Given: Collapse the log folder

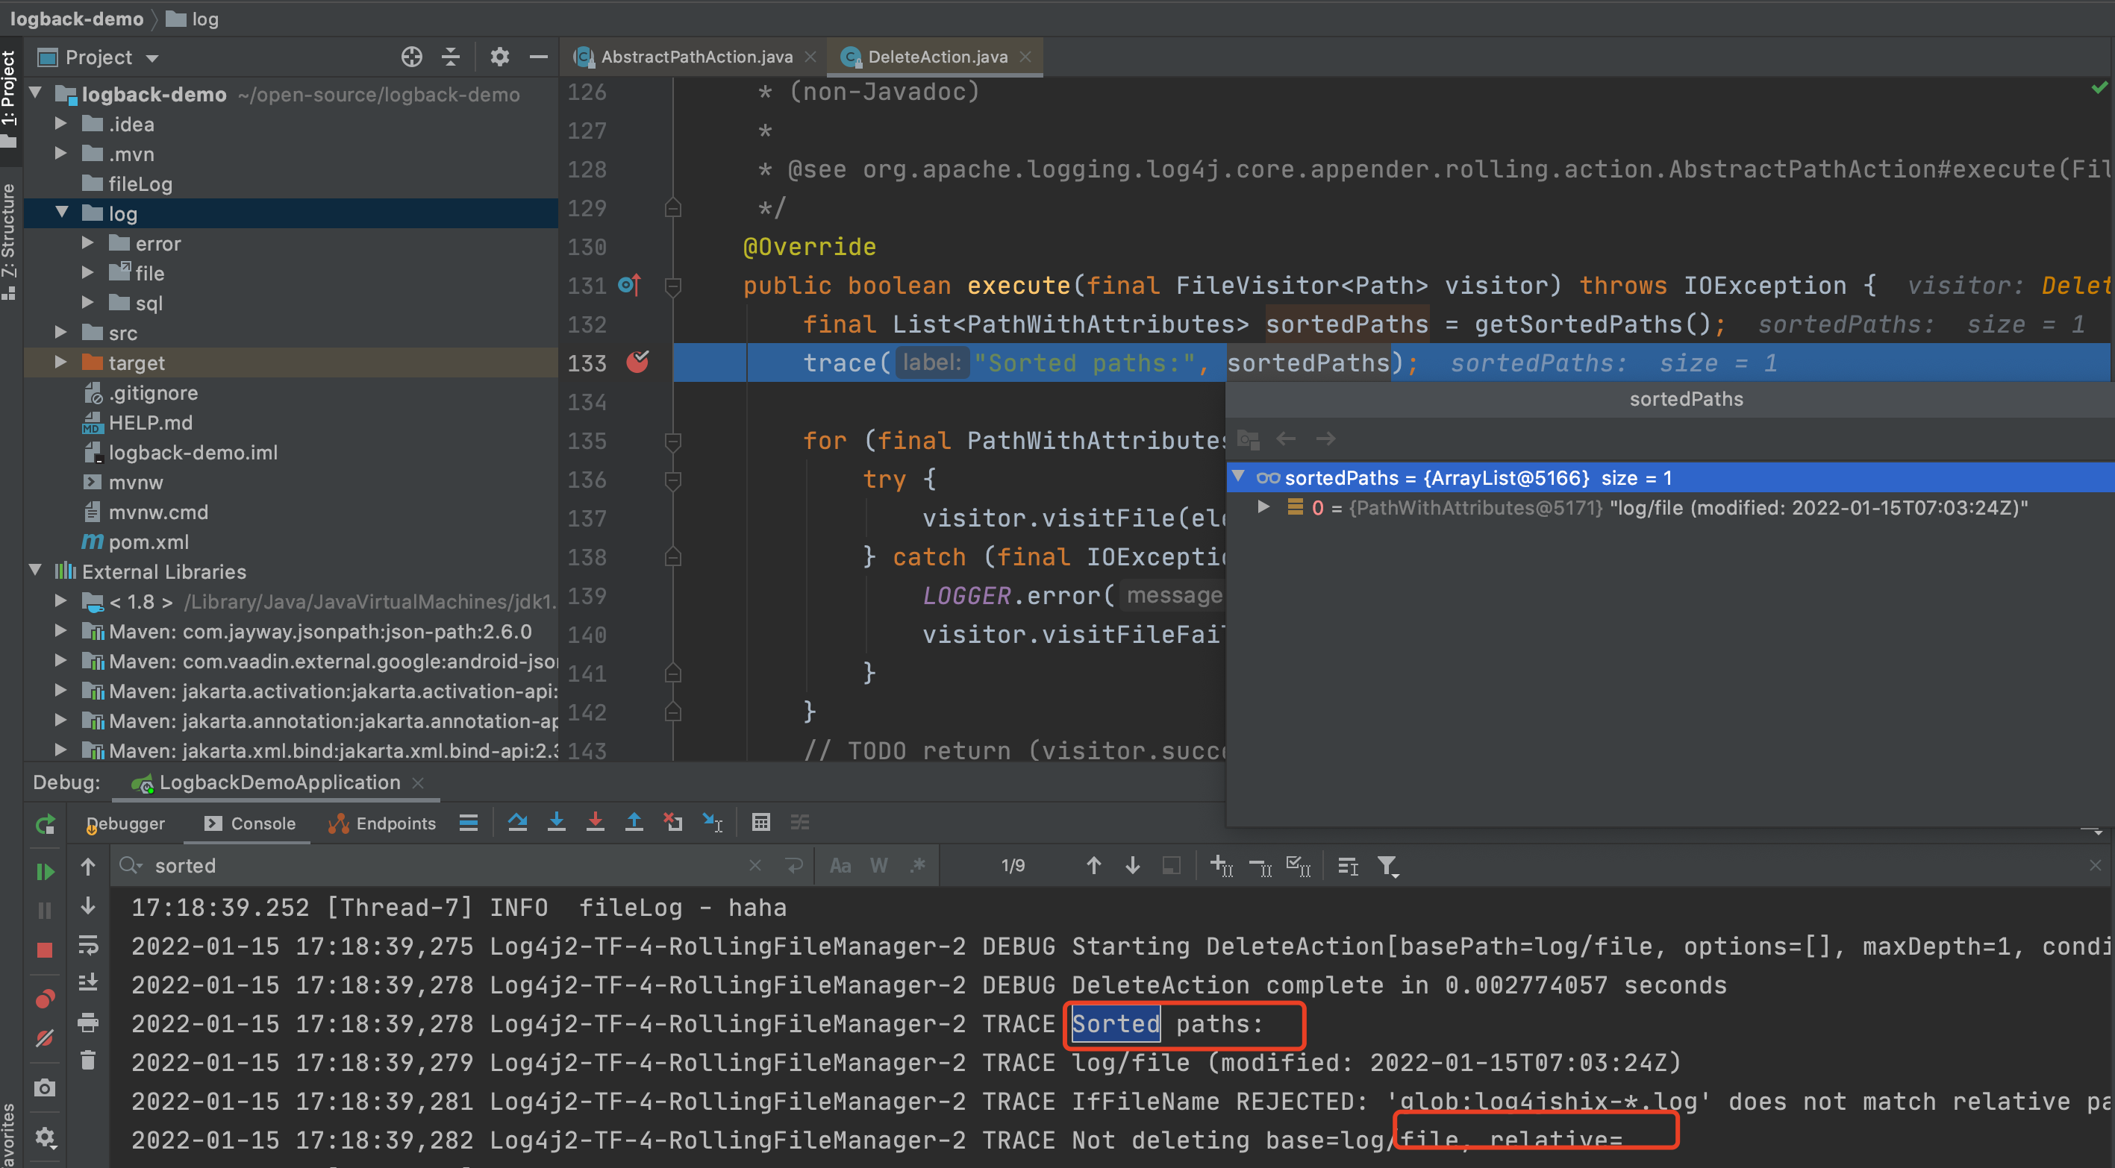Looking at the screenshot, I should (x=60, y=213).
